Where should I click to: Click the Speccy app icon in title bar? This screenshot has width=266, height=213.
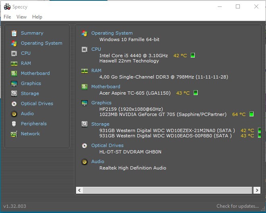pyautogui.click(x=7, y=7)
